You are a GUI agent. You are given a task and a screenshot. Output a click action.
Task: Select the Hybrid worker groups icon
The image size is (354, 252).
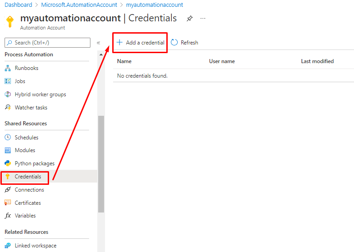[x=8, y=94]
